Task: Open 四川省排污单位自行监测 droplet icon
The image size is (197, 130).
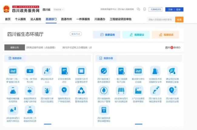Action: [47, 91]
